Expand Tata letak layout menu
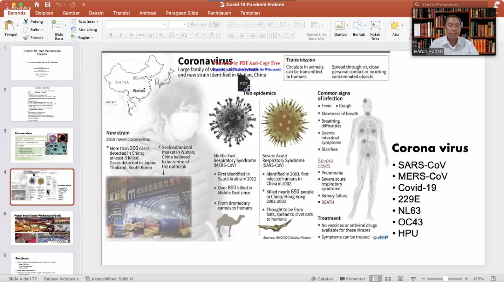The image size is (504, 282). pyautogui.click(x=85, y=22)
